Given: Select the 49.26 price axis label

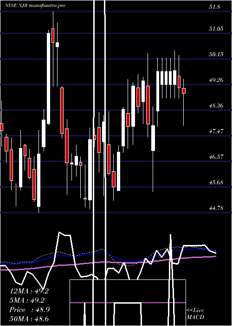Looking at the screenshot, I should [216, 80].
